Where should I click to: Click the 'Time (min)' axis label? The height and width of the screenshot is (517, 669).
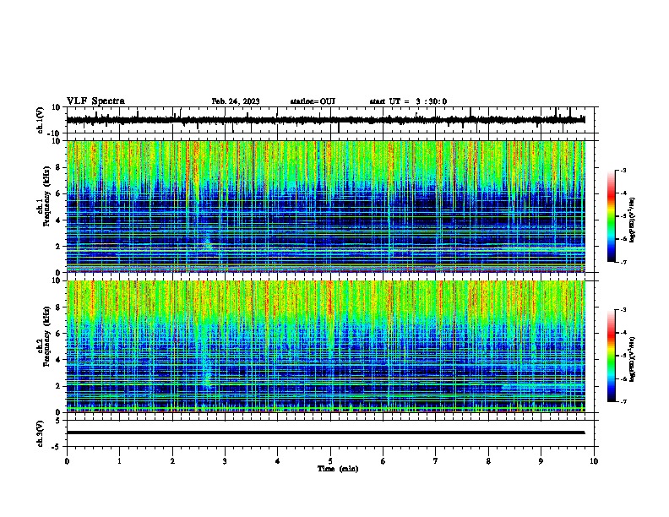pos(338,469)
